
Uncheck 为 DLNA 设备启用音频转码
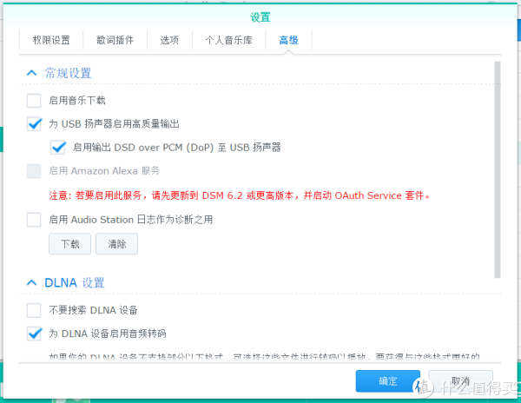click(x=34, y=334)
